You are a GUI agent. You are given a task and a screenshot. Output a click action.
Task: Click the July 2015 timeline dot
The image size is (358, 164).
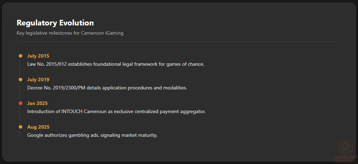[21, 56]
